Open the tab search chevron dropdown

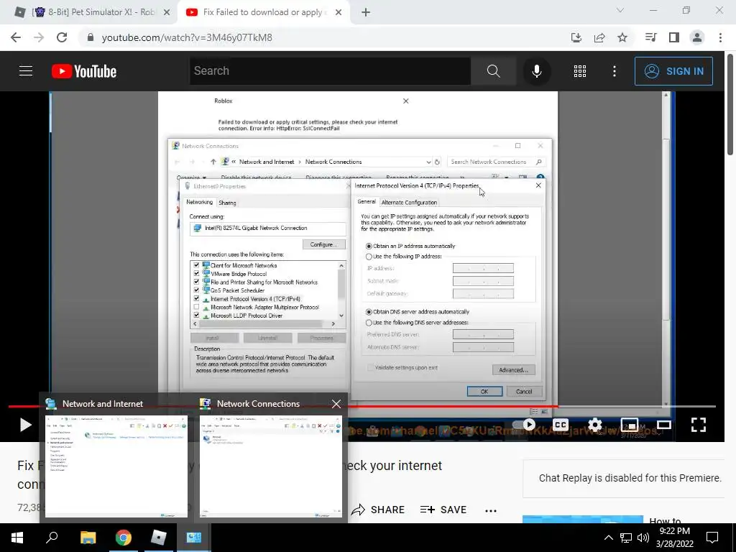click(620, 10)
